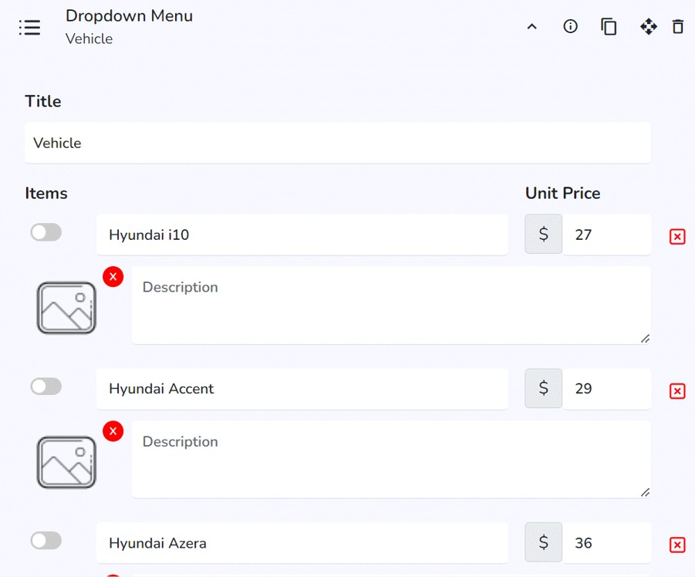Remove the image for Hyundai i10
Screen dimensions: 695x577
(113, 277)
